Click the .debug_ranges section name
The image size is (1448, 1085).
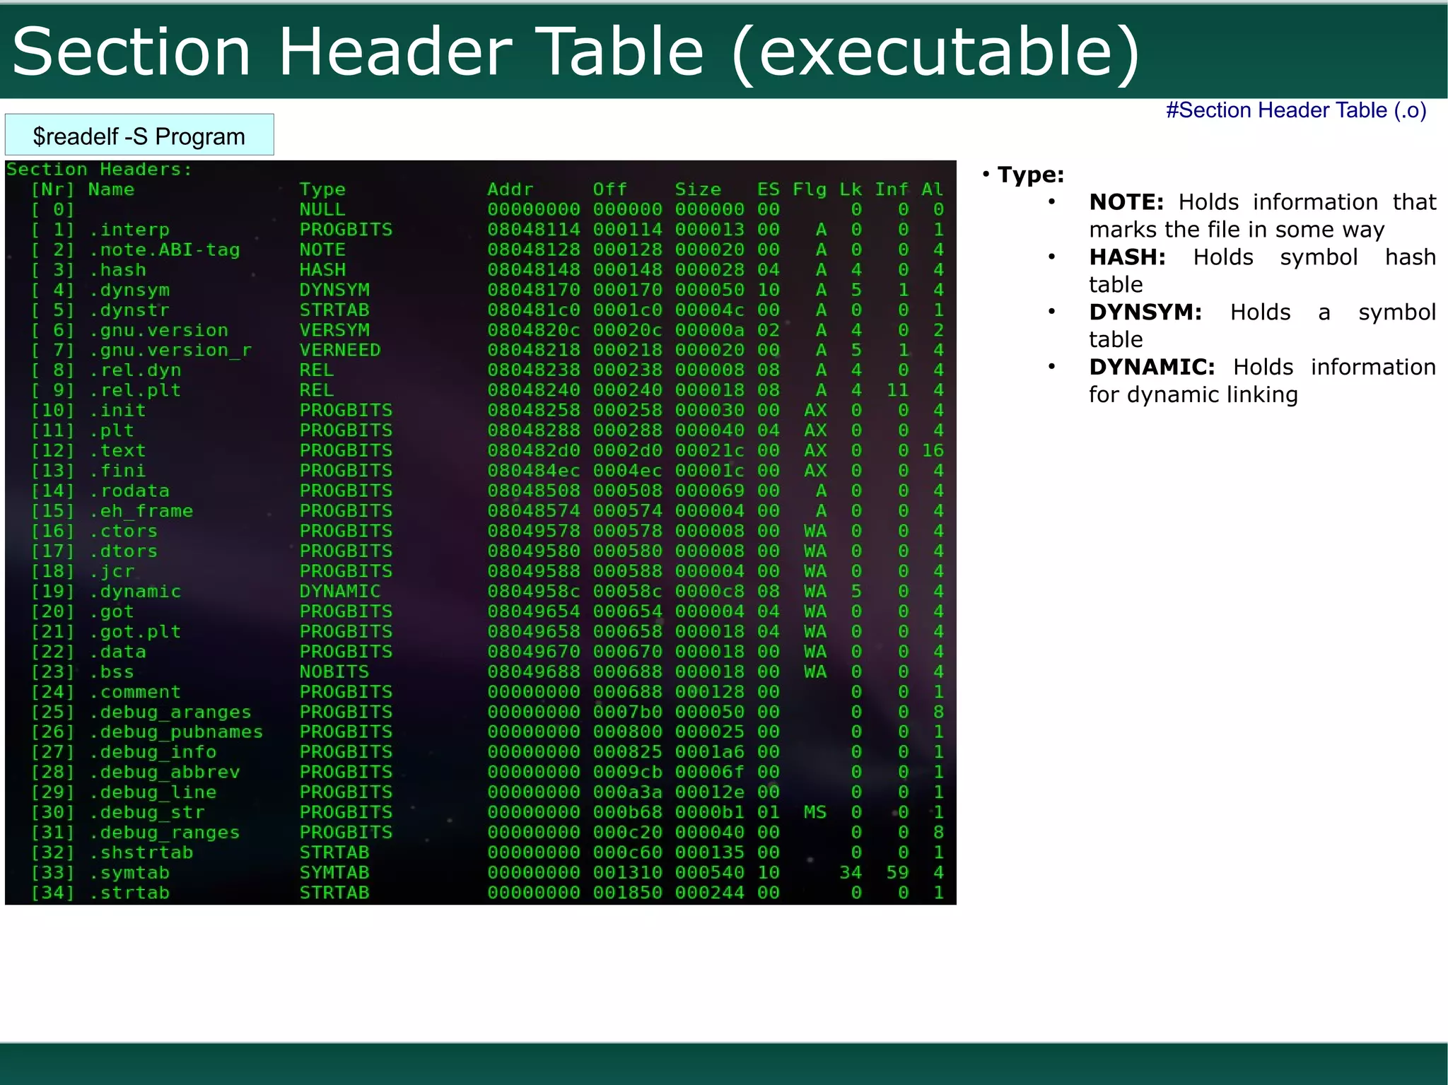(165, 833)
